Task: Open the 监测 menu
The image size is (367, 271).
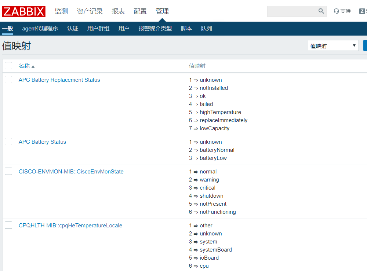Action: coord(61,11)
